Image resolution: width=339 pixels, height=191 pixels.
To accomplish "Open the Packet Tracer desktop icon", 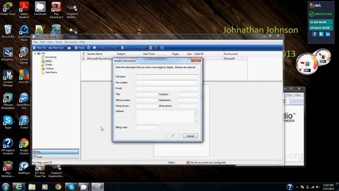I will point(8,9).
